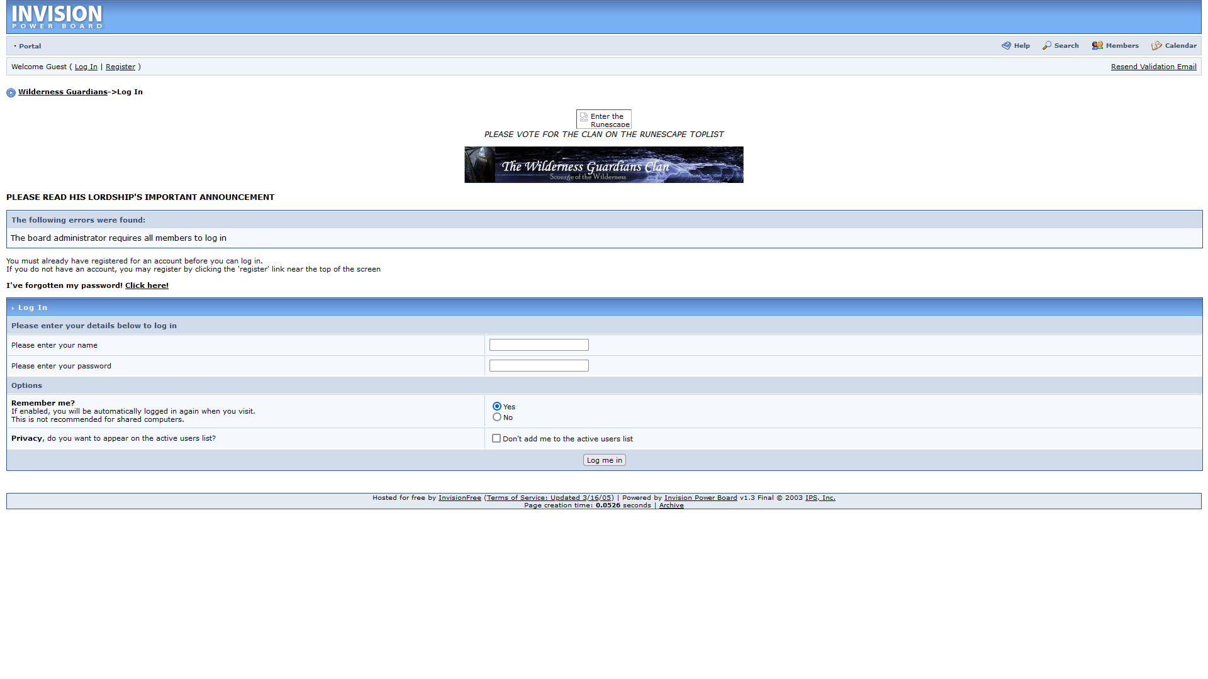
Task: Focus the name input field
Action: click(x=539, y=345)
